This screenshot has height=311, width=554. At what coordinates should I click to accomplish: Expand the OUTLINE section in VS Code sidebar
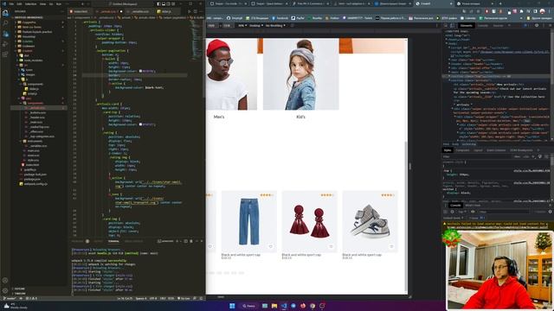click(19, 289)
